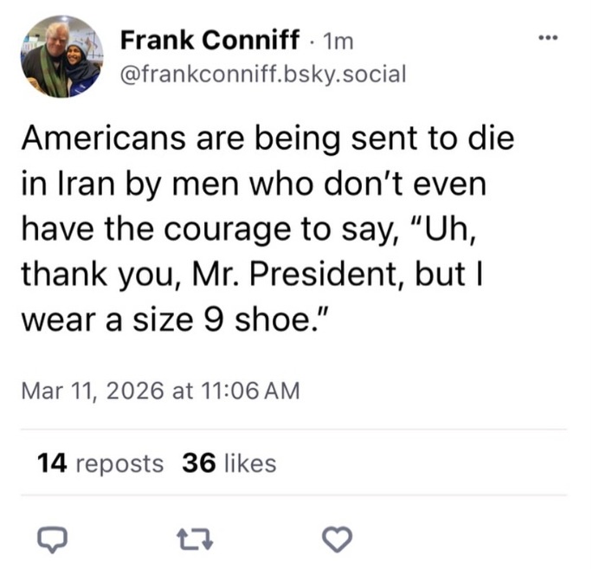
Task: Click the Frank Conniff display name
Action: pyautogui.click(x=210, y=40)
